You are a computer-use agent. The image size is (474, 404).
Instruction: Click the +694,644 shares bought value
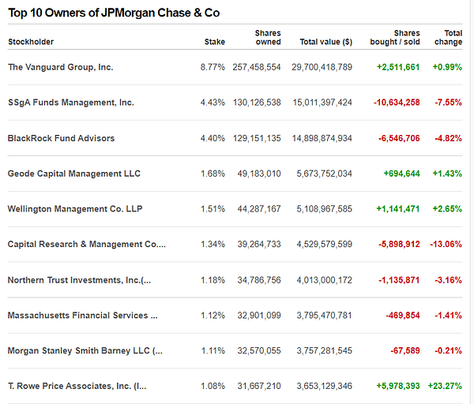coord(402,174)
